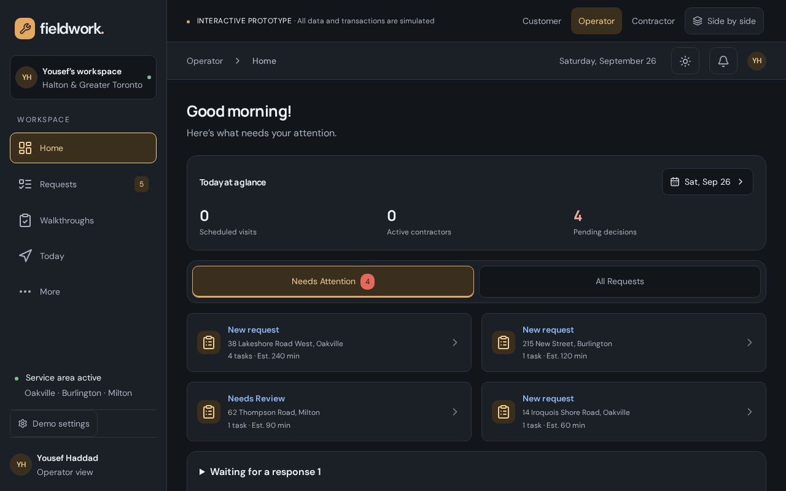Click clipboard icon of 62 Thompson Road card
786x491 pixels.
tap(209, 412)
